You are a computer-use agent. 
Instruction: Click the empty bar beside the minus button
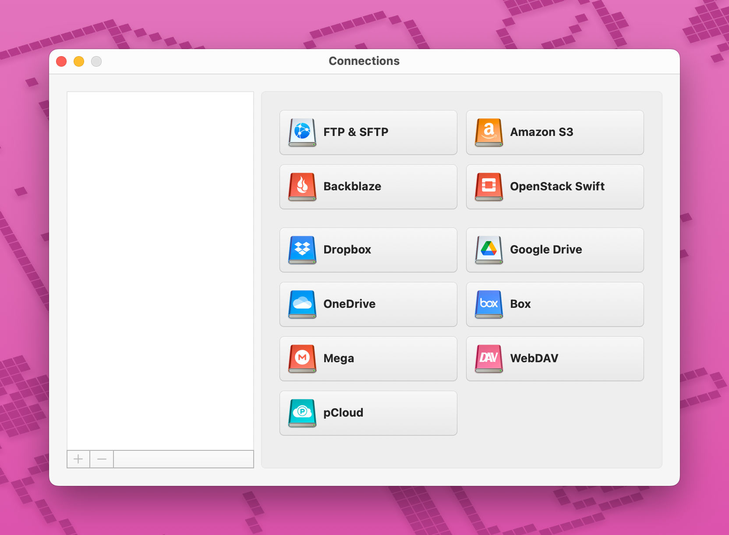[x=184, y=459]
